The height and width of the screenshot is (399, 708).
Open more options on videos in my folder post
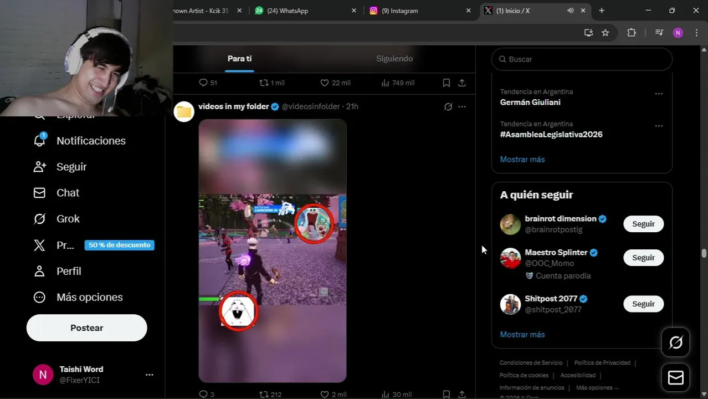tap(462, 106)
